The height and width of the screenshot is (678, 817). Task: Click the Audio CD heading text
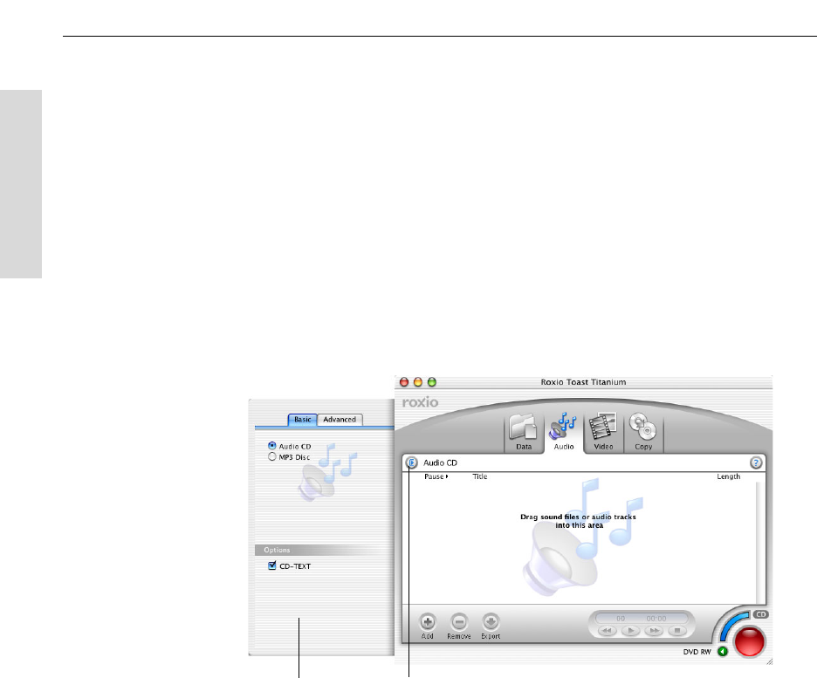tap(440, 462)
